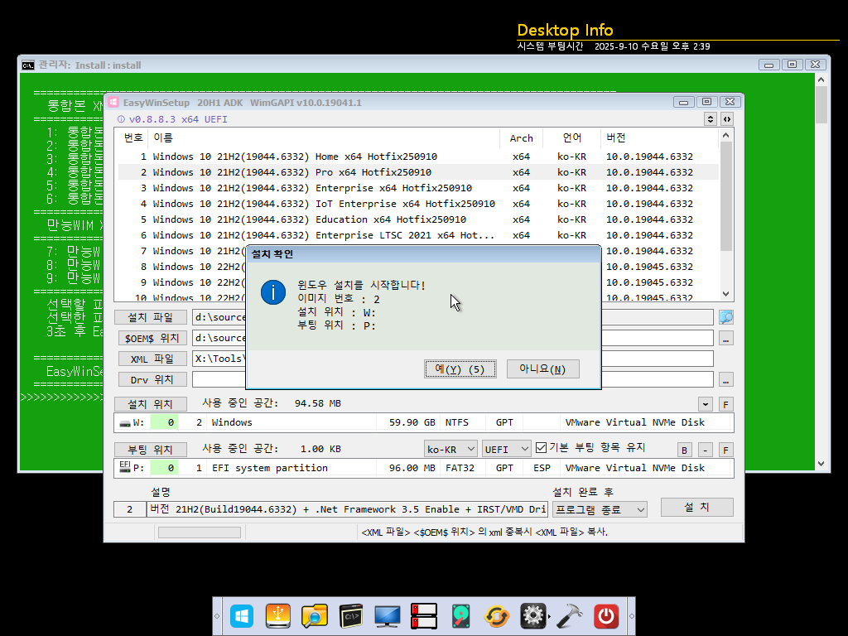Expand the install location dropdown arrow
Screen dimensions: 848x636
click(706, 404)
